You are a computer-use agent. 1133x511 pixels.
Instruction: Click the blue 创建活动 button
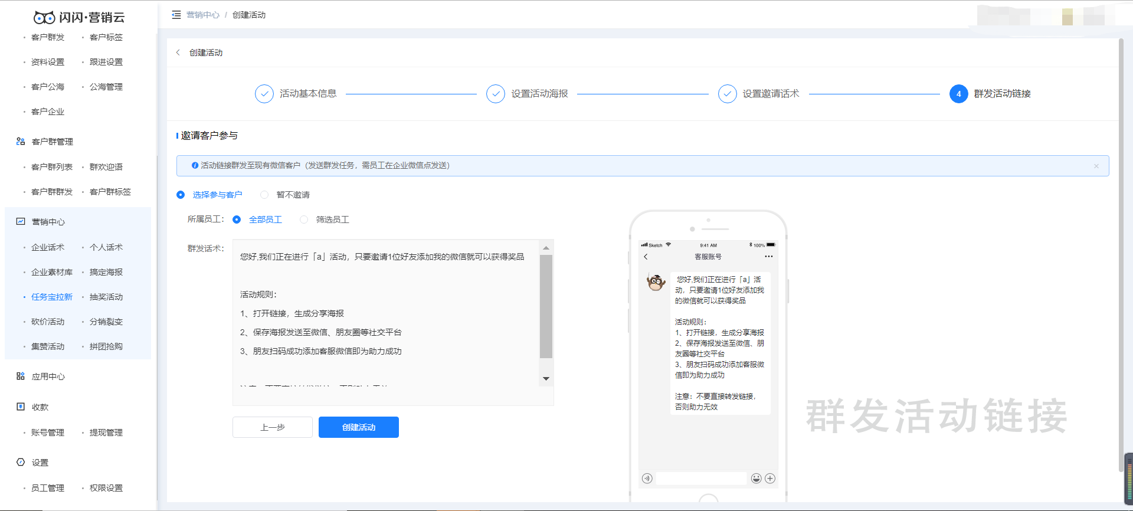(359, 427)
